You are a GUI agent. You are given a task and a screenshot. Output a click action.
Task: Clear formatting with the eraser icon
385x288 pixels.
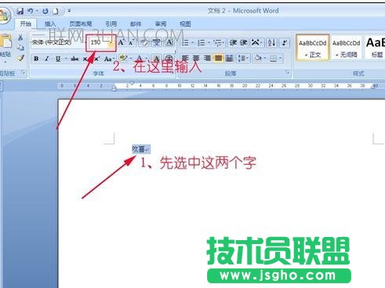(144, 42)
